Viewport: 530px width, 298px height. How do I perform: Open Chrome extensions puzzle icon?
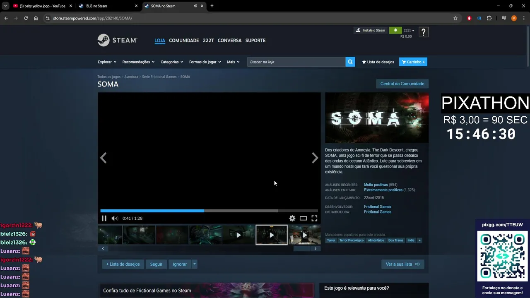point(489,18)
